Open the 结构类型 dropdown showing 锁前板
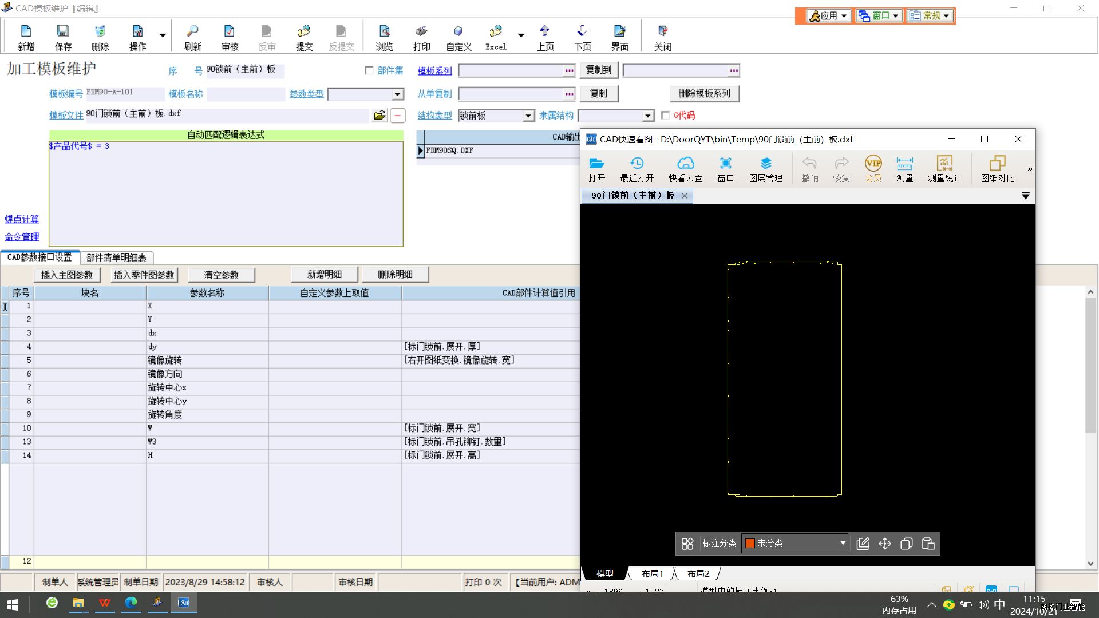 pos(528,116)
